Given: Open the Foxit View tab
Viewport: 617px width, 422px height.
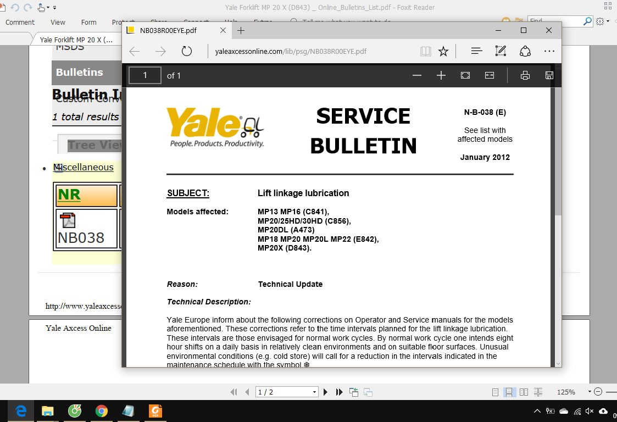Looking at the screenshot, I should click(x=58, y=23).
